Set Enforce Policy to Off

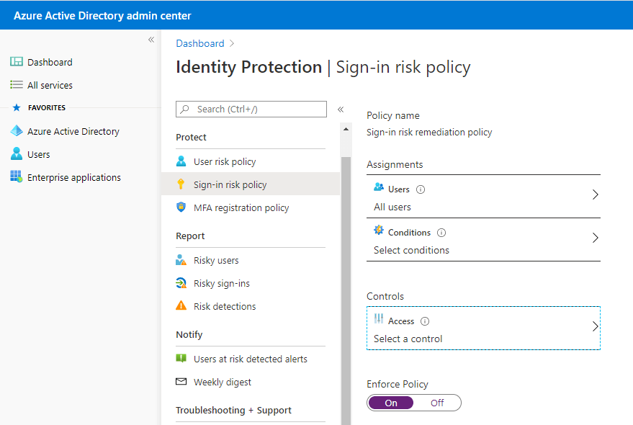coord(437,403)
